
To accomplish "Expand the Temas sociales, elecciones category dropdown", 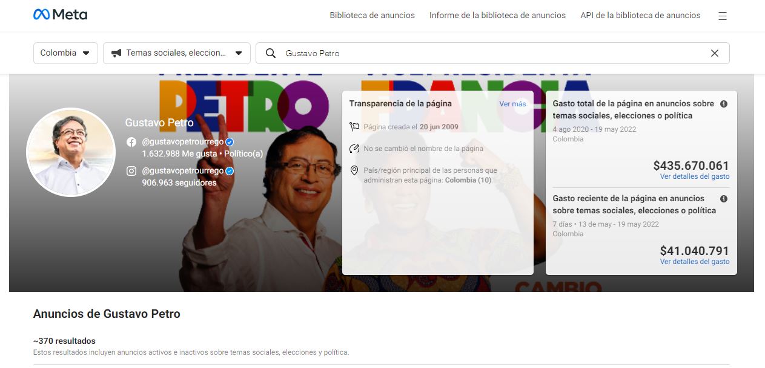I will 177,53.
